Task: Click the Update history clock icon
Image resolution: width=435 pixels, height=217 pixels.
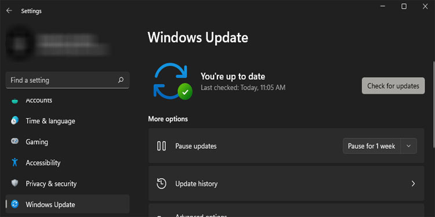Action: pyautogui.click(x=161, y=183)
